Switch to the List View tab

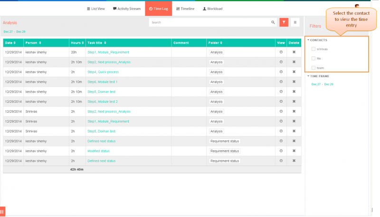96,9
